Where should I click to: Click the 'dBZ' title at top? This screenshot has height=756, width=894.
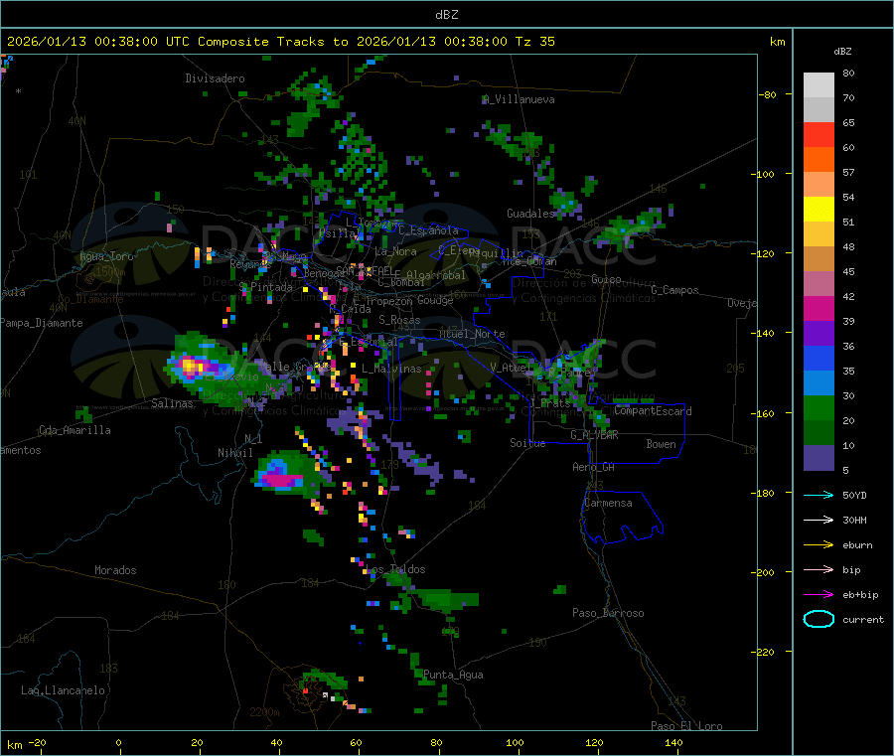(446, 14)
